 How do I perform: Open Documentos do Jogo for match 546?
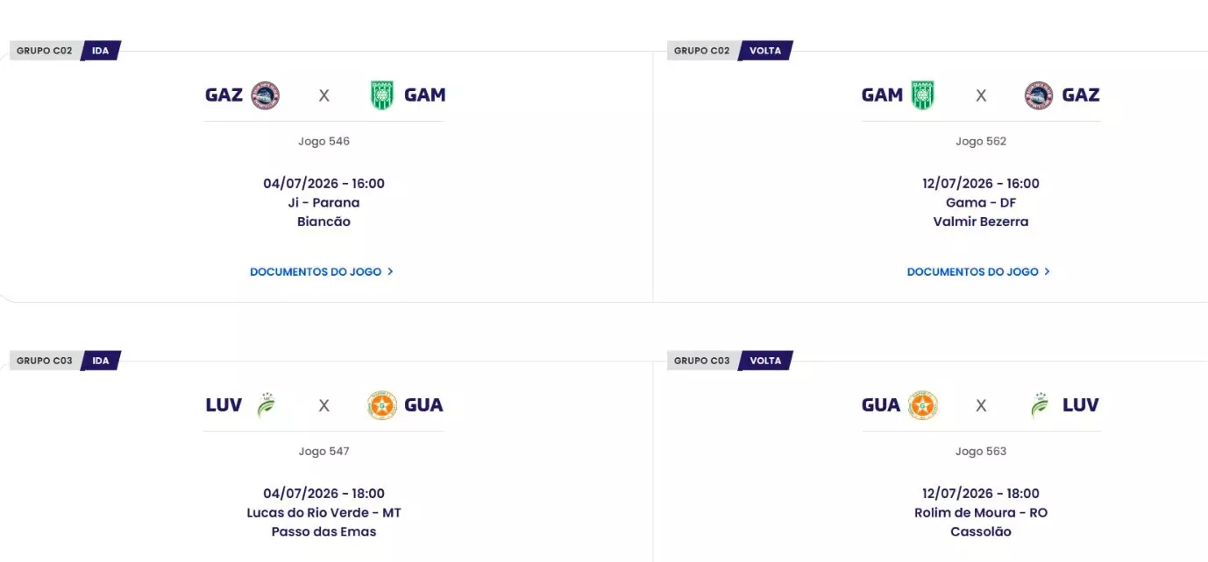click(322, 271)
